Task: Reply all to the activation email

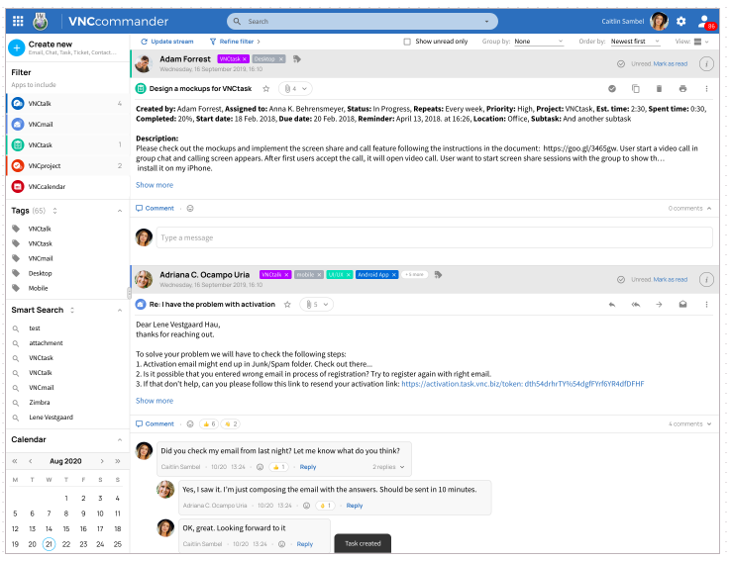Action: coord(635,304)
